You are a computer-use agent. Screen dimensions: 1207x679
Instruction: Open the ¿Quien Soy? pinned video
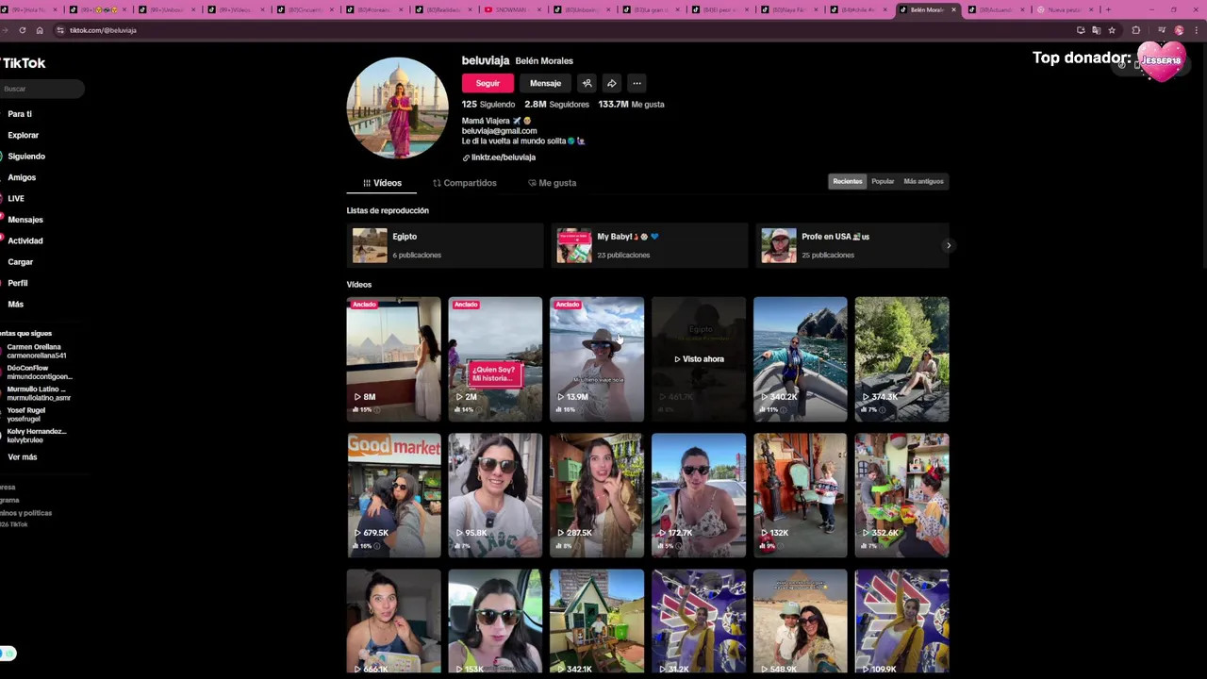point(495,358)
